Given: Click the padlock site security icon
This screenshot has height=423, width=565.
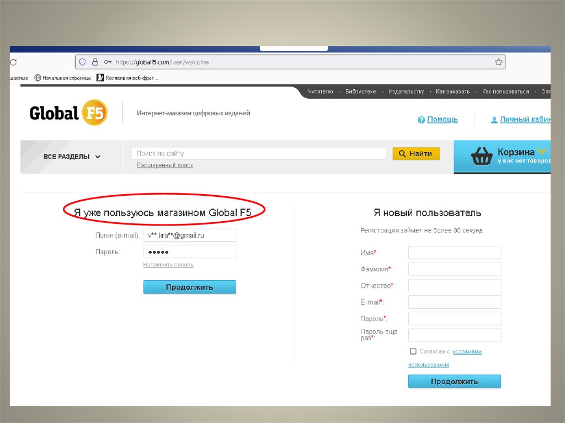Looking at the screenshot, I should pyautogui.click(x=95, y=62).
